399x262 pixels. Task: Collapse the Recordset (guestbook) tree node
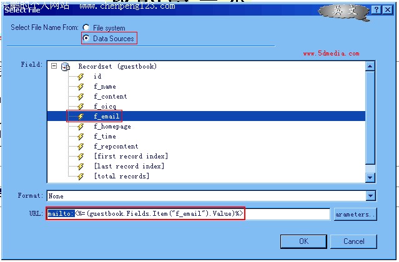[x=54, y=66]
